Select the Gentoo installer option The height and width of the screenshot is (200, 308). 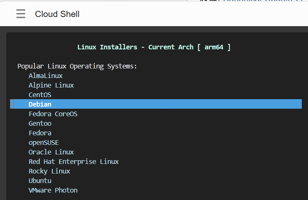pyautogui.click(x=40, y=123)
